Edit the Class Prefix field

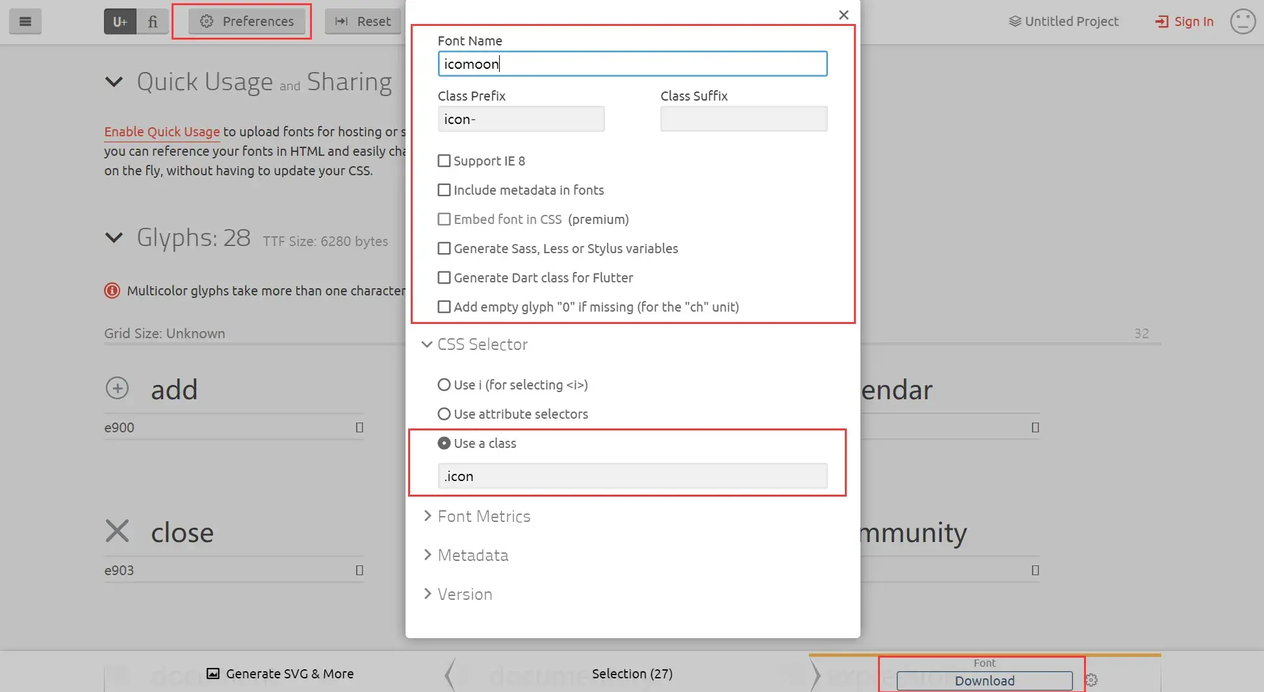pos(521,119)
